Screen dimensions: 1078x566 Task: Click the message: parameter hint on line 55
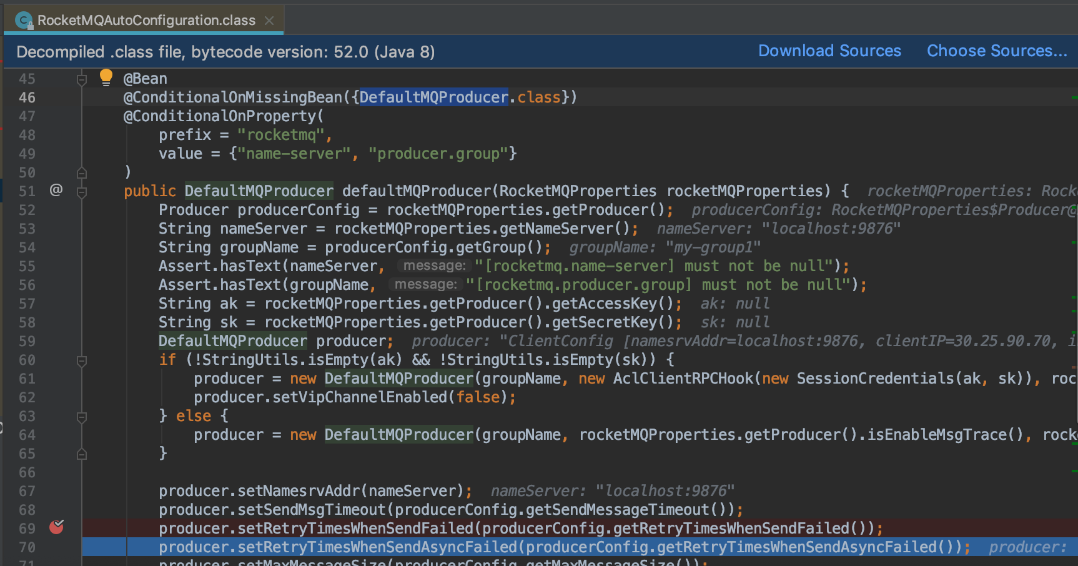click(433, 266)
